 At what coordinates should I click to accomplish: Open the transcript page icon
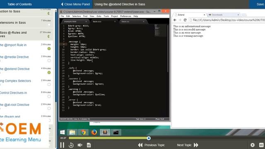pos(89,145)
